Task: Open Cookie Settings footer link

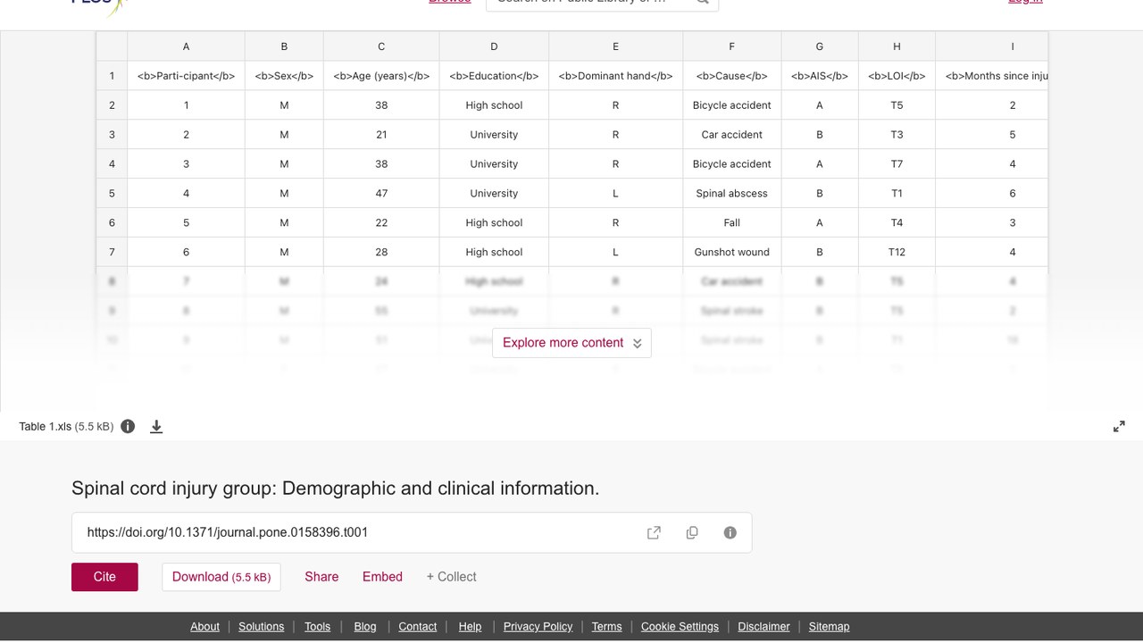Action: tap(680, 627)
